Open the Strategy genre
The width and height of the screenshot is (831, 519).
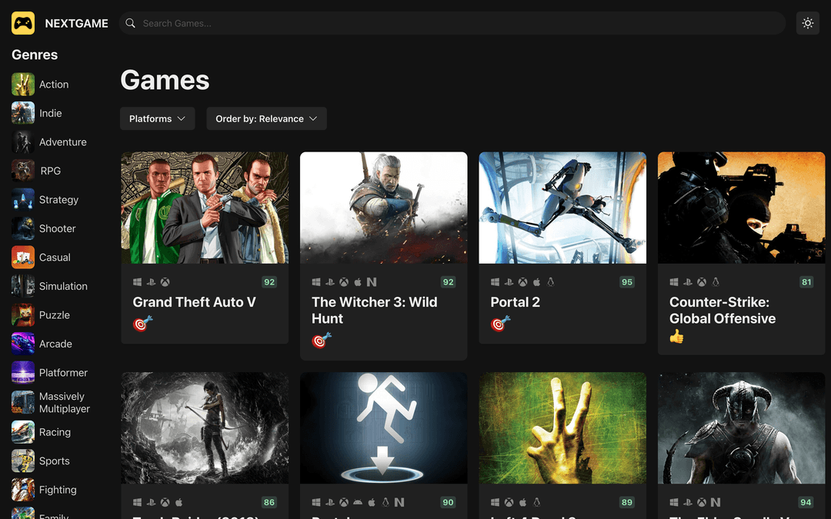point(58,200)
